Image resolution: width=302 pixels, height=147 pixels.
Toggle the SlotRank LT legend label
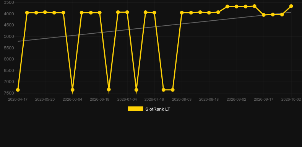(157, 109)
